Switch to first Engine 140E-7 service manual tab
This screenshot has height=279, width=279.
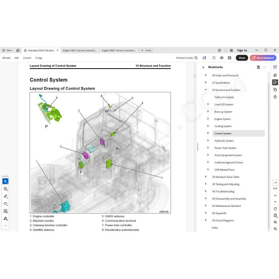coord(80,51)
